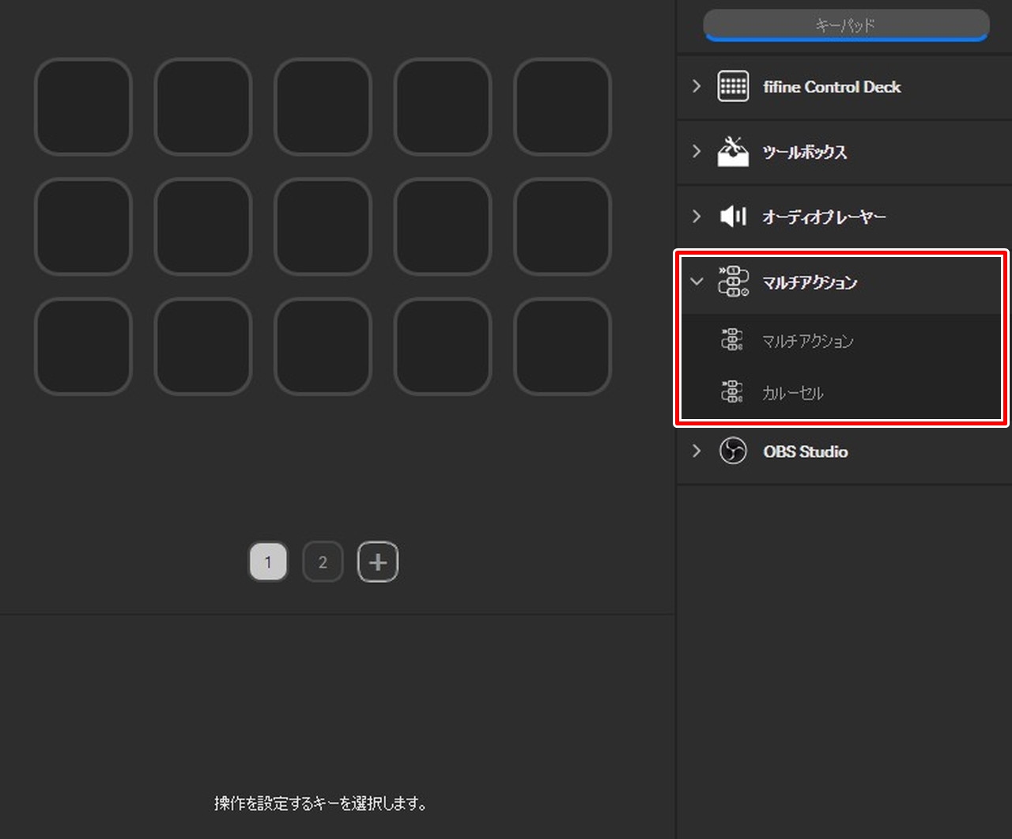This screenshot has height=839, width=1012.
Task: Expand the OBS Studio category
Action: point(697,452)
